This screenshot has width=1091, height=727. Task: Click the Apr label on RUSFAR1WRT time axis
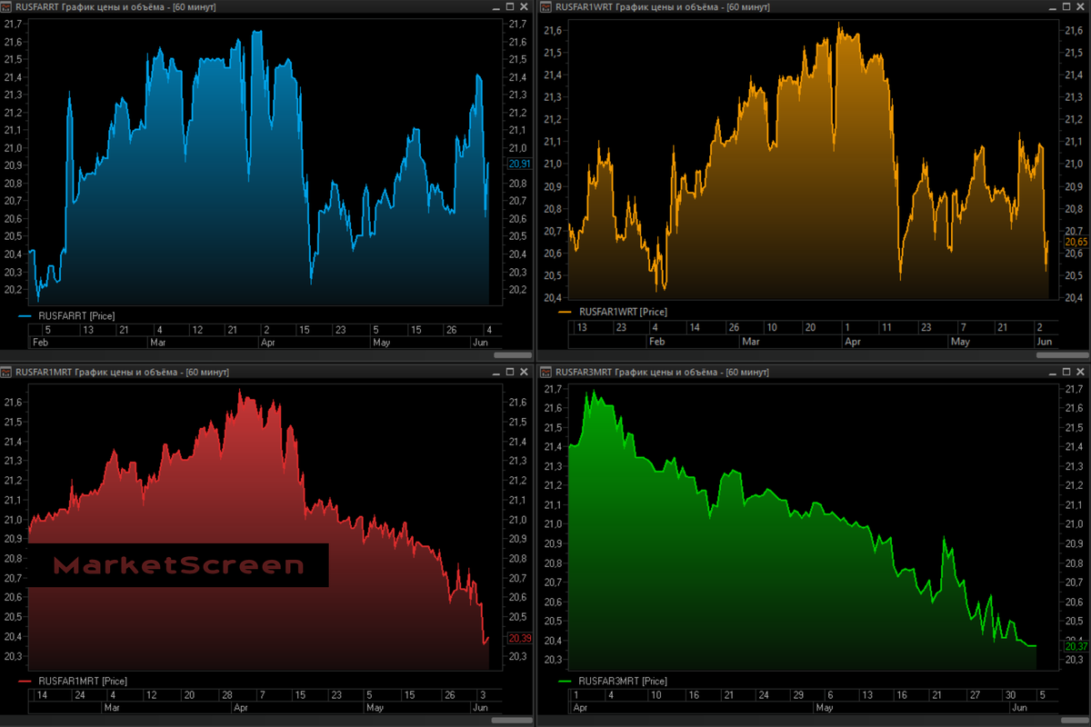click(x=852, y=342)
